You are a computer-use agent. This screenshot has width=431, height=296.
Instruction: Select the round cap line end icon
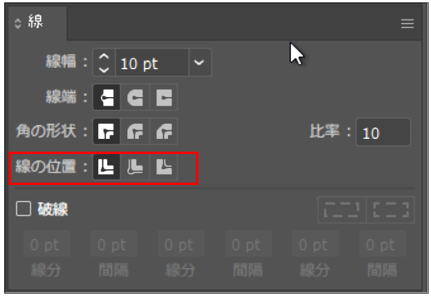click(x=135, y=98)
